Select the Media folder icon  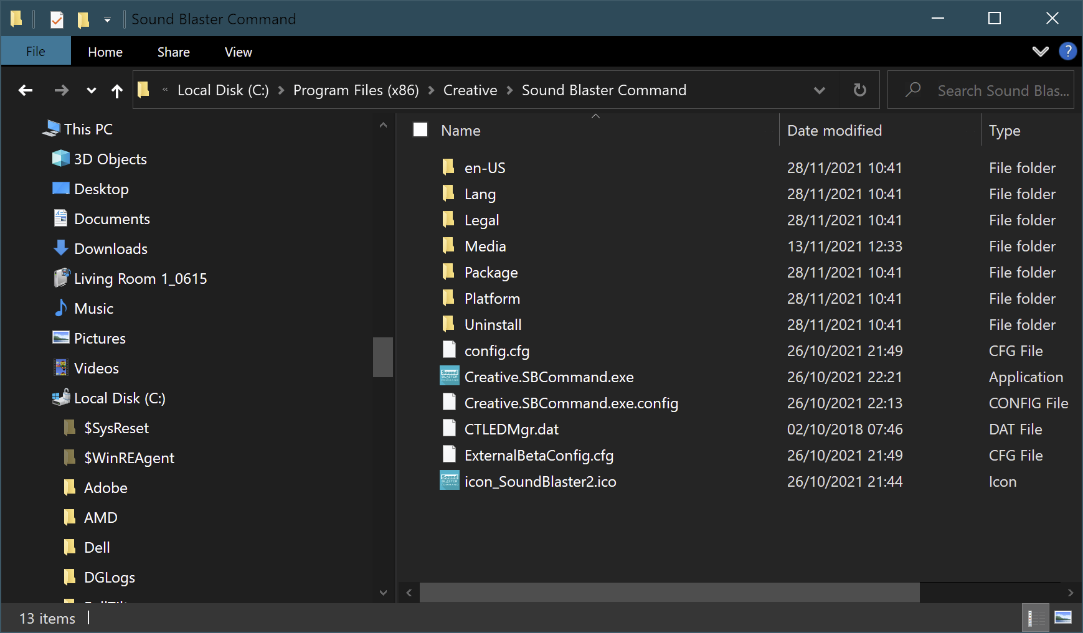coord(448,245)
